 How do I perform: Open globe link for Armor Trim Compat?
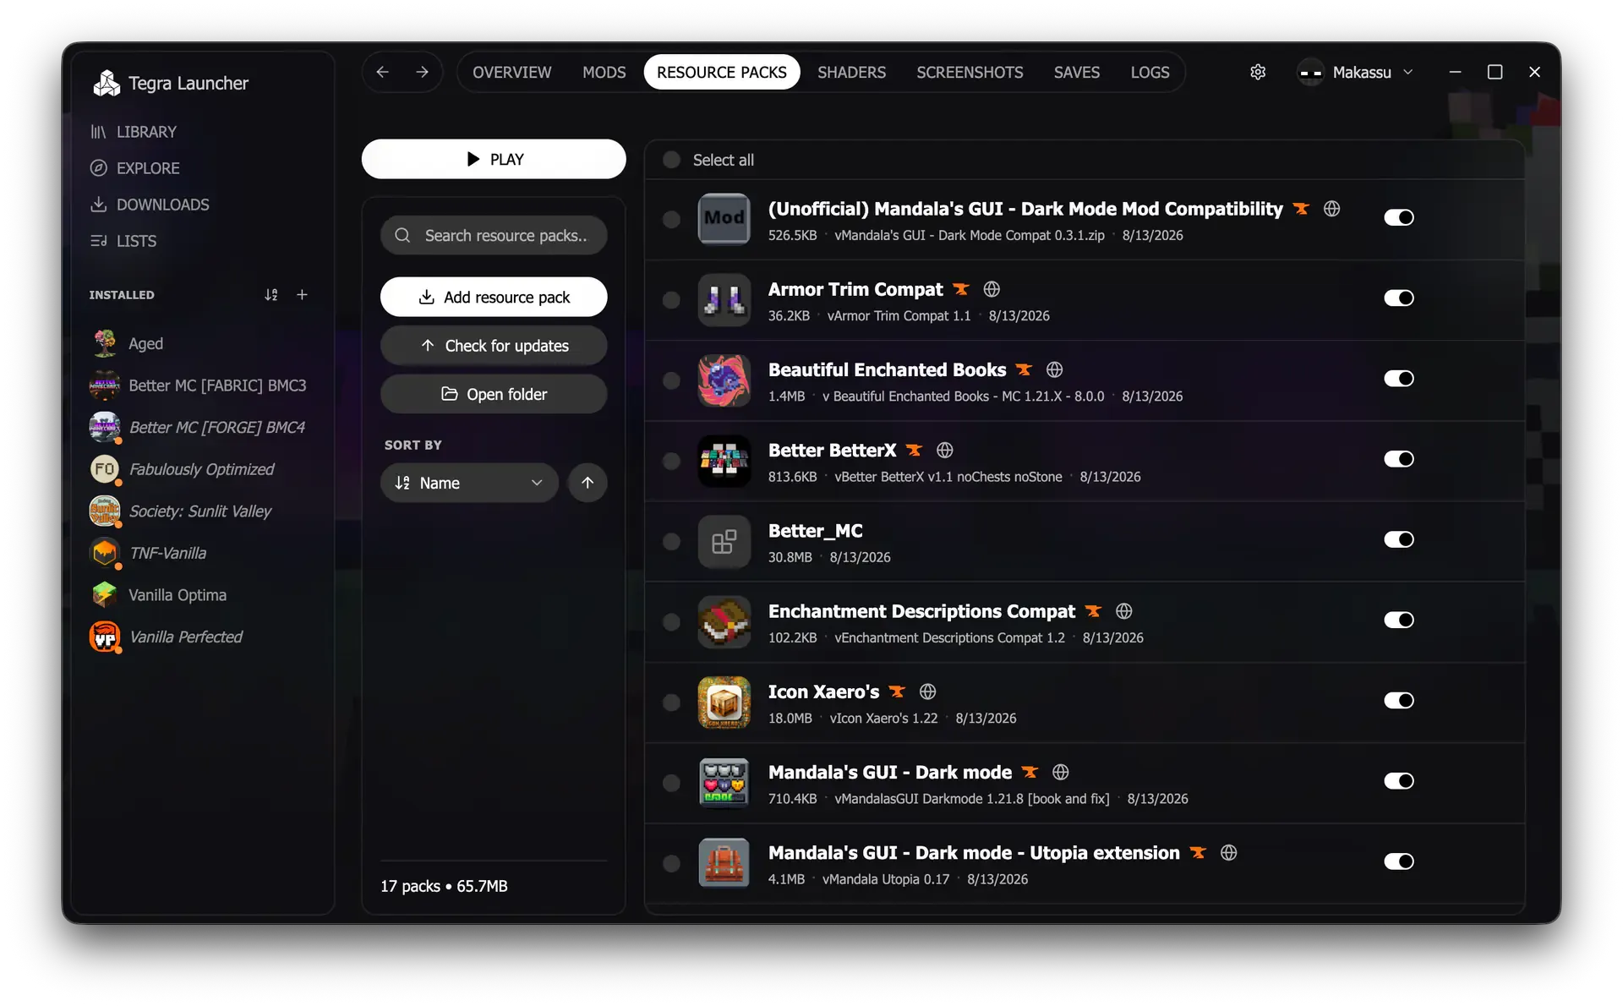(992, 289)
